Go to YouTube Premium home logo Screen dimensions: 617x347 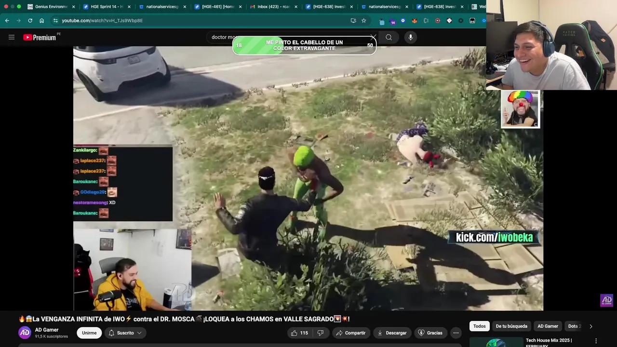coord(40,37)
